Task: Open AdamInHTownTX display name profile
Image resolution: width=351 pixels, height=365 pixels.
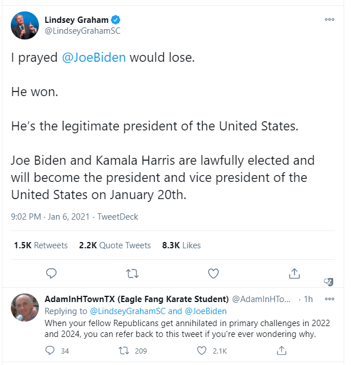Action: tap(136, 299)
